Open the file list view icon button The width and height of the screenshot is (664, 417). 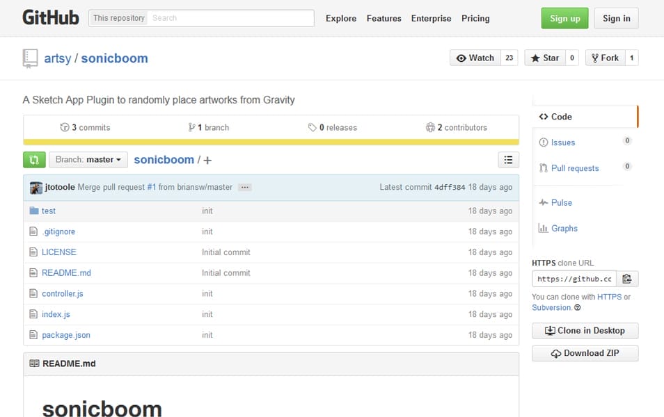(508, 160)
